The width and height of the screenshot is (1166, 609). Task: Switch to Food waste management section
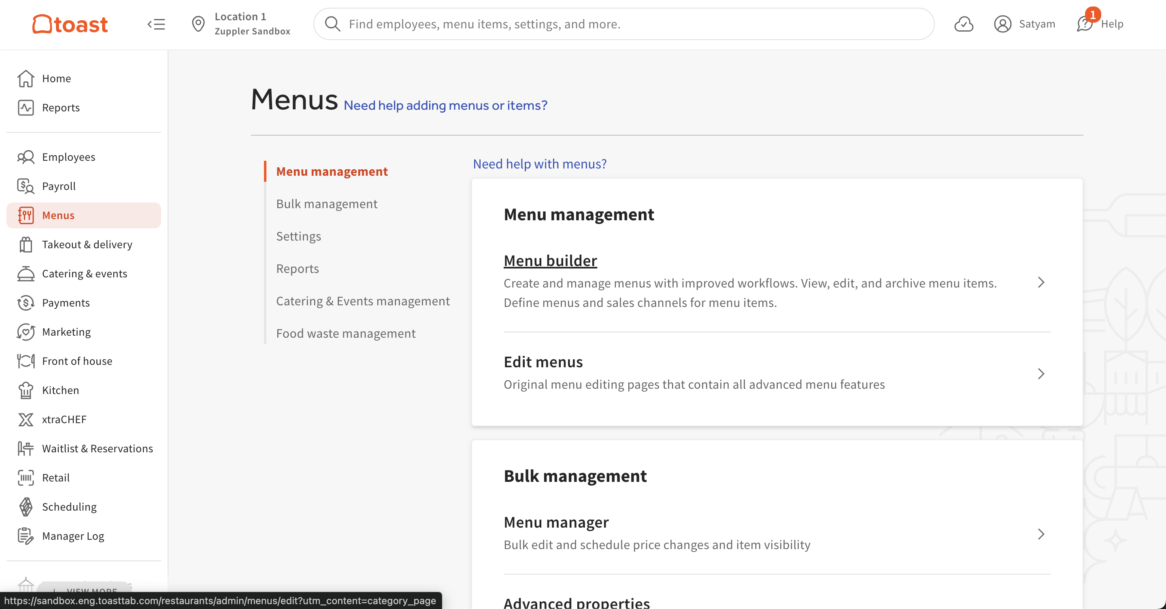point(345,333)
